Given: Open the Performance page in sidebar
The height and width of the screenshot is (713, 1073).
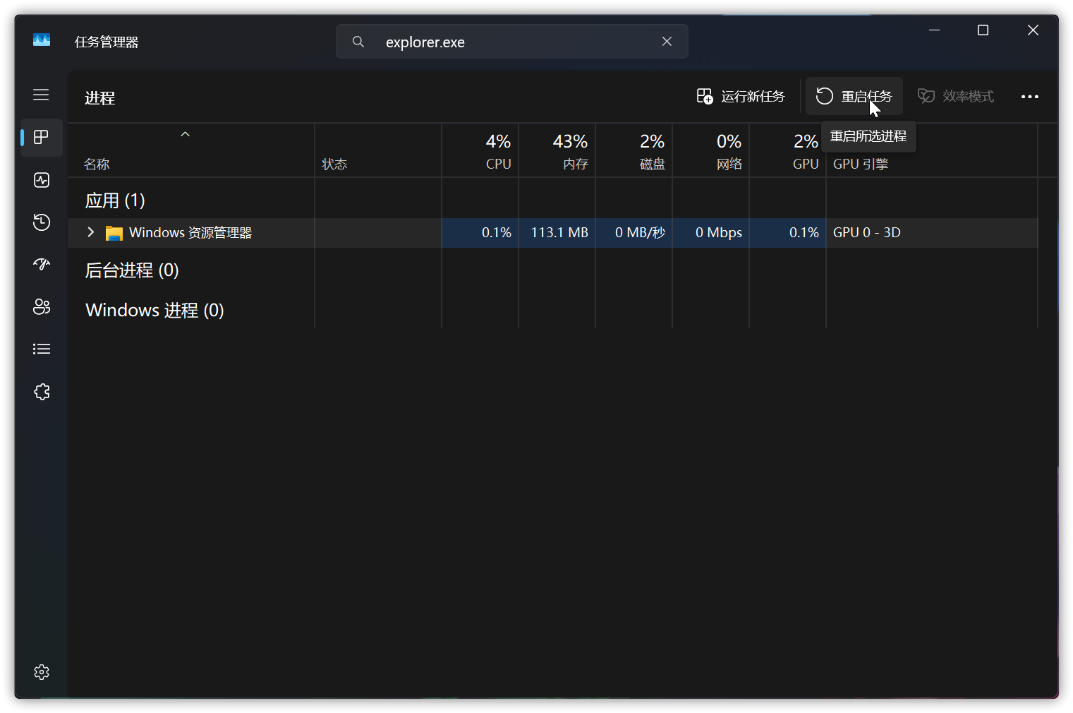Looking at the screenshot, I should point(42,180).
